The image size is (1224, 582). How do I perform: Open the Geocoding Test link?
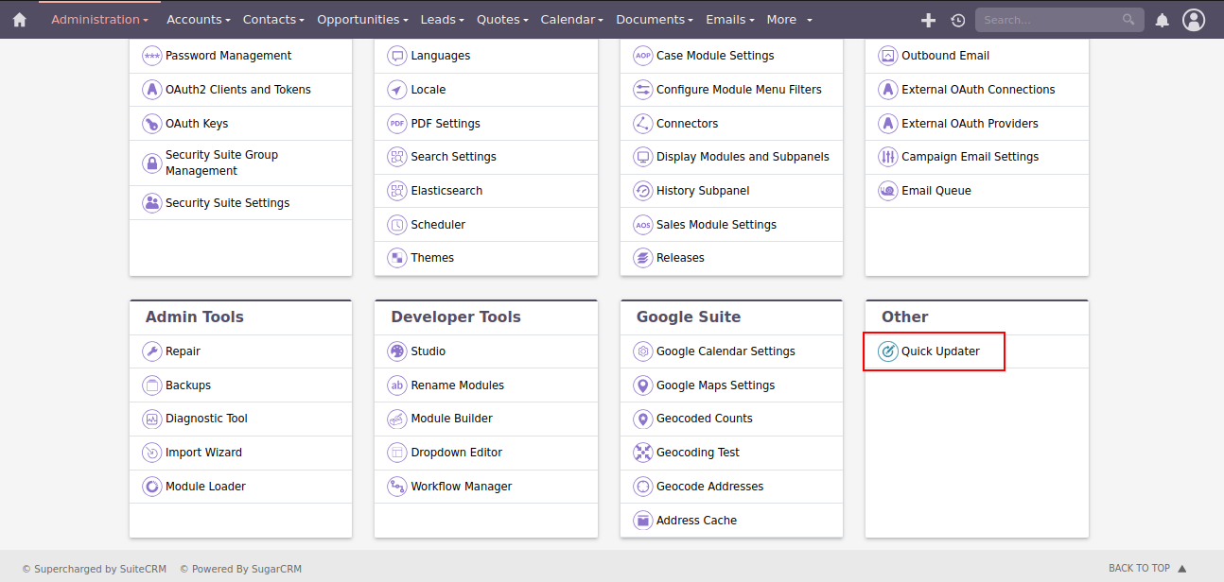click(x=698, y=453)
